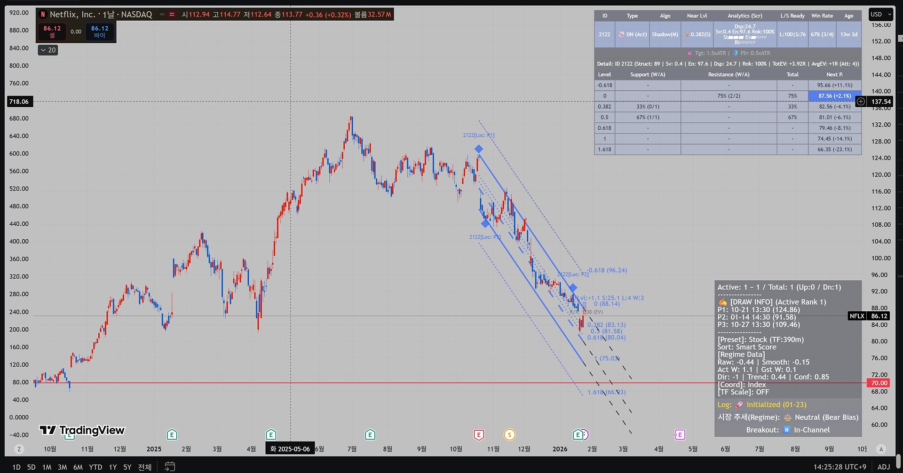The image size is (903, 473).
Task: Click the 75% (2/2) resistance cell
Action: click(x=729, y=96)
